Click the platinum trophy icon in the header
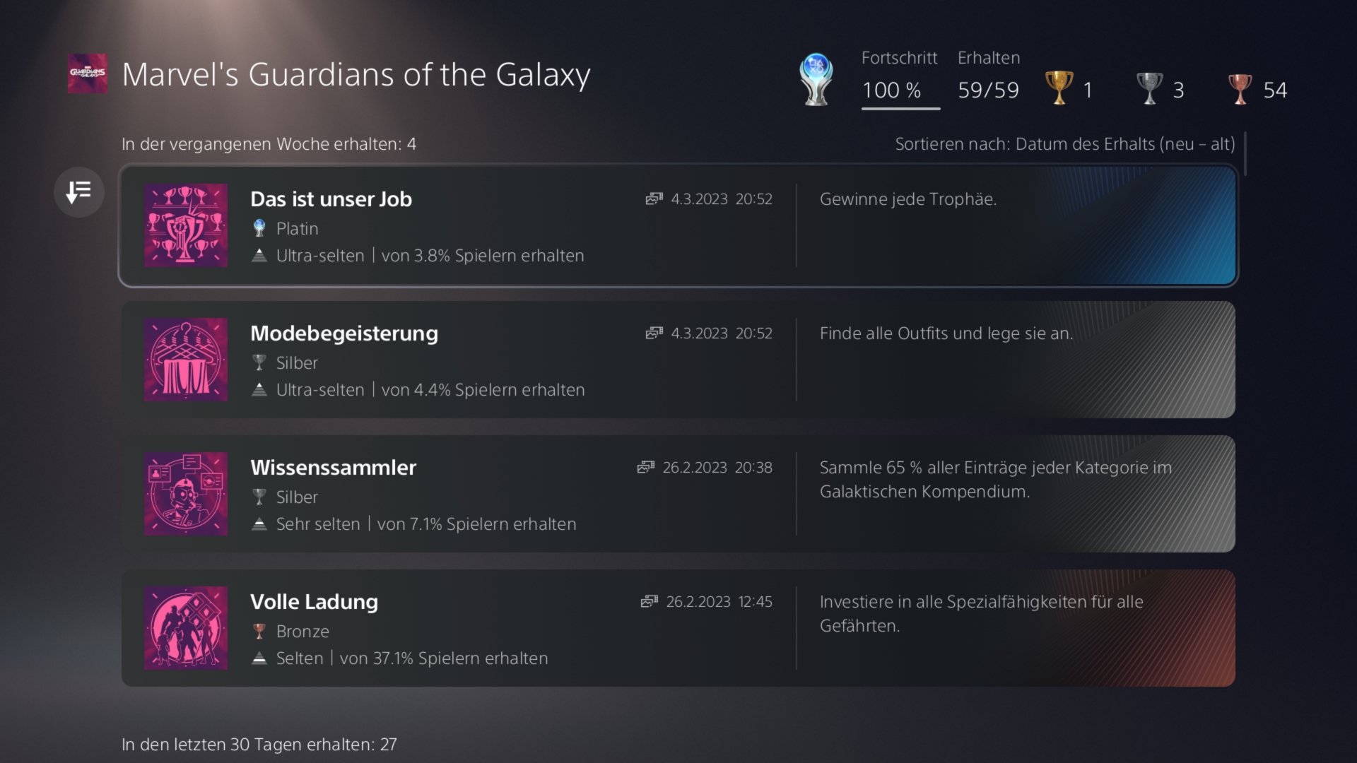This screenshot has width=1357, height=763. 816,79
